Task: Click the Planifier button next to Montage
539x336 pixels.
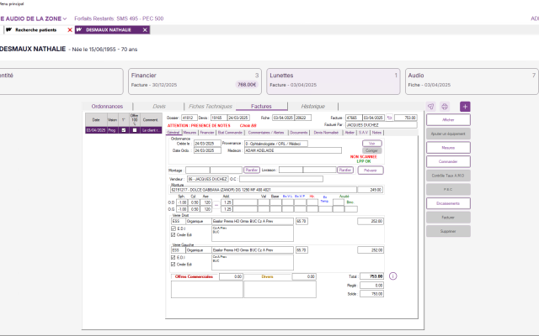Action: (x=252, y=170)
